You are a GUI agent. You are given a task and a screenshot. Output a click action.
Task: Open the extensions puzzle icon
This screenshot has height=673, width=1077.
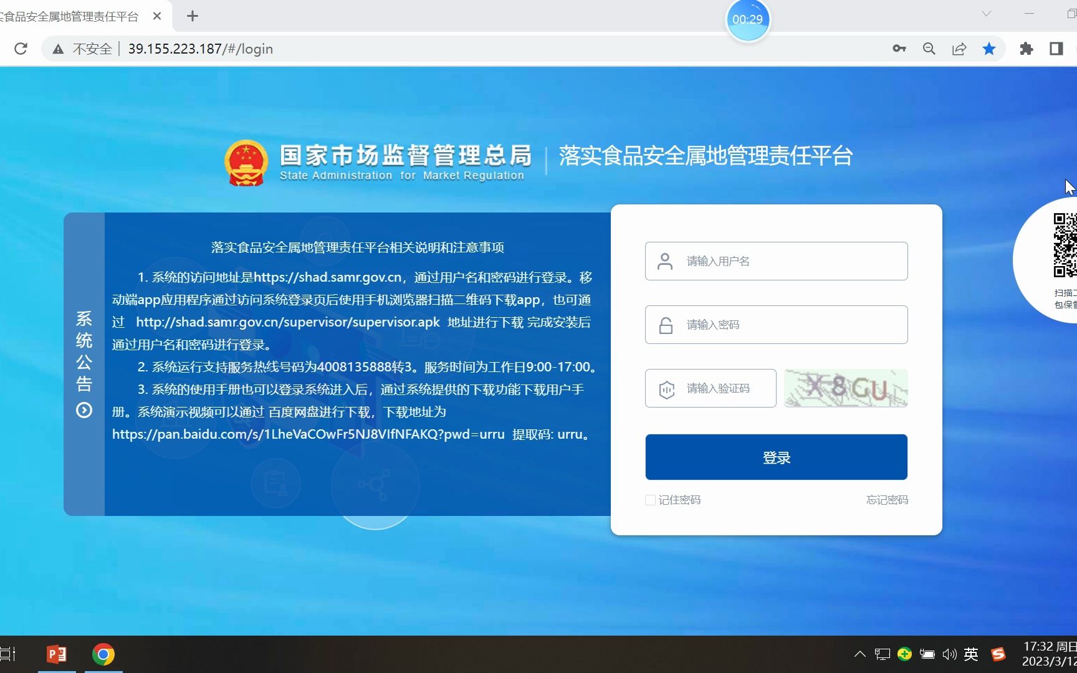point(1026,49)
